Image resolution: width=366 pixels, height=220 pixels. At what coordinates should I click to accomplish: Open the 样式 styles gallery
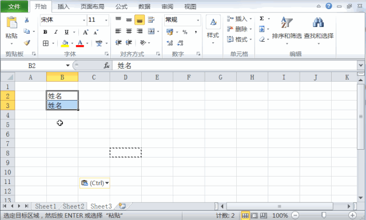click(213, 29)
